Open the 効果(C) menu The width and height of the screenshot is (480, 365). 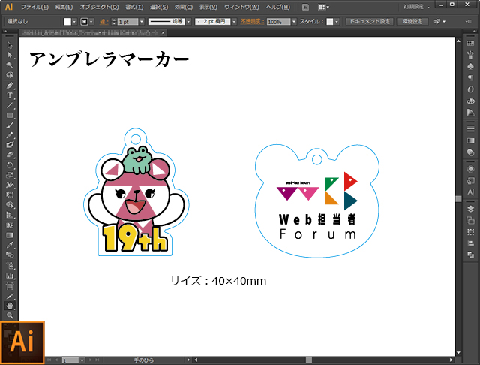[184, 7]
